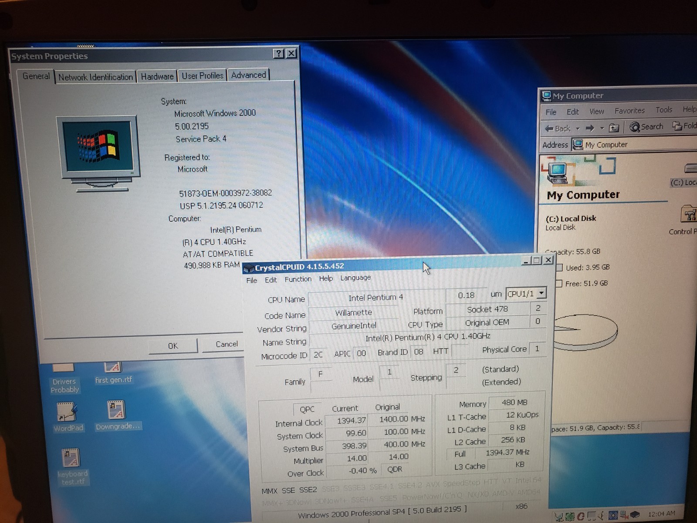Click the system clock showing 12:04 AM
Image resolution: width=697 pixels, height=523 pixels.
tap(661, 514)
